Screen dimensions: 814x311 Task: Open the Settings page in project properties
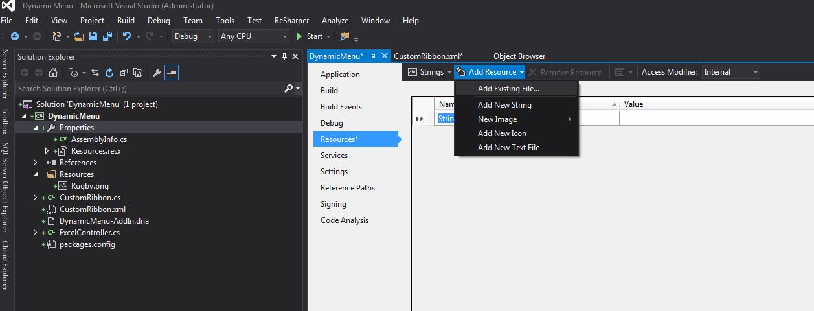(x=334, y=172)
